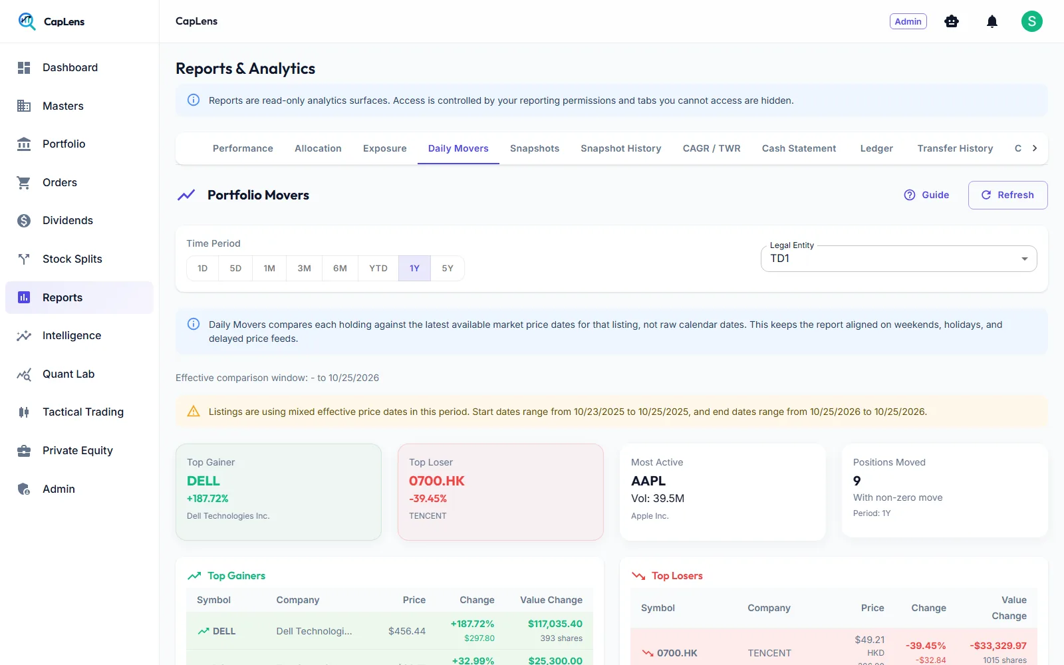This screenshot has width=1064, height=665.
Task: Go to Quant Lab in the sidebar
Action: click(79, 374)
